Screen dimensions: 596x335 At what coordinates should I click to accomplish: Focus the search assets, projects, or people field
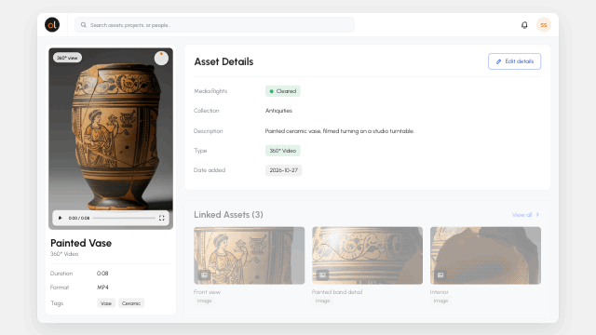pyautogui.click(x=214, y=25)
